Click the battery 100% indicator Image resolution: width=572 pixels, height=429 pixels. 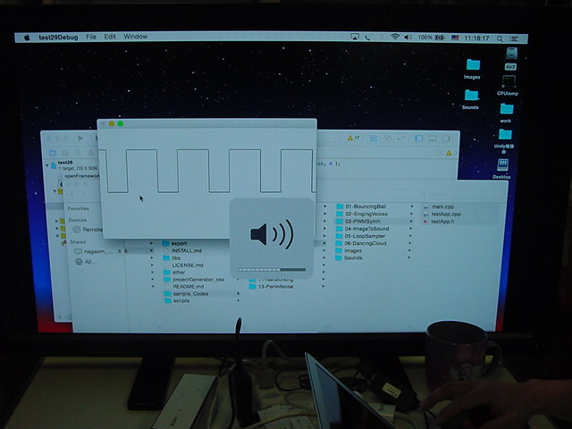[x=432, y=38]
